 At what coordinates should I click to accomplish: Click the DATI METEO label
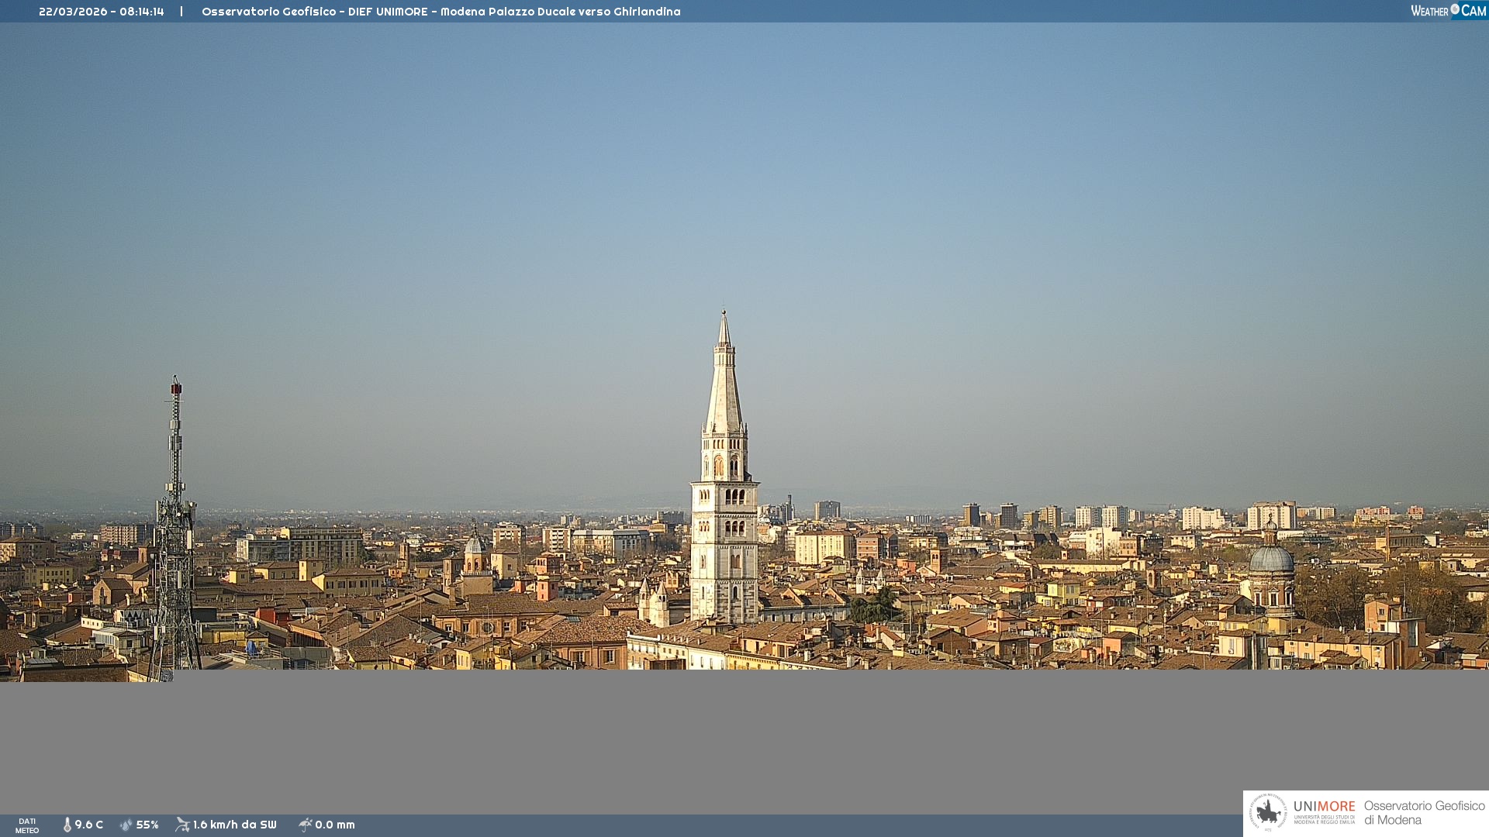click(x=27, y=825)
